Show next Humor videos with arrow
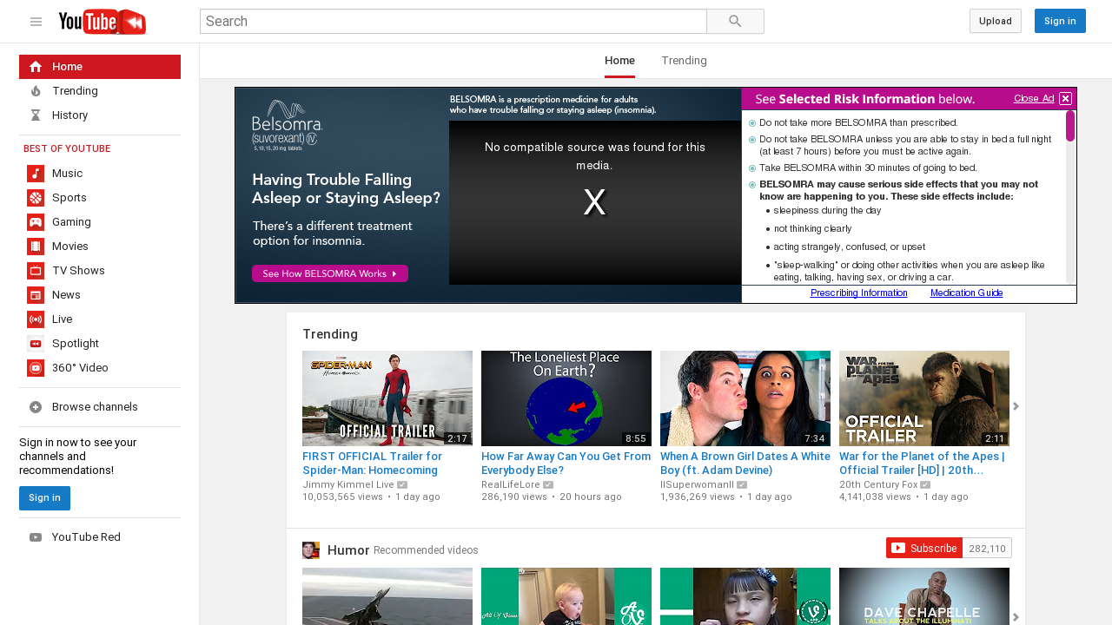 (x=1016, y=617)
